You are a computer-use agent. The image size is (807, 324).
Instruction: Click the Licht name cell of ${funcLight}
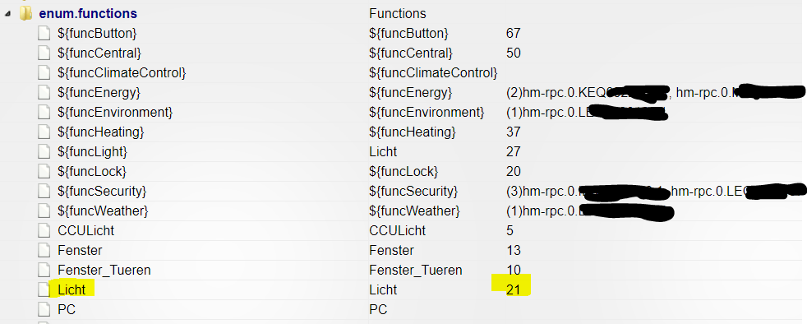click(383, 151)
